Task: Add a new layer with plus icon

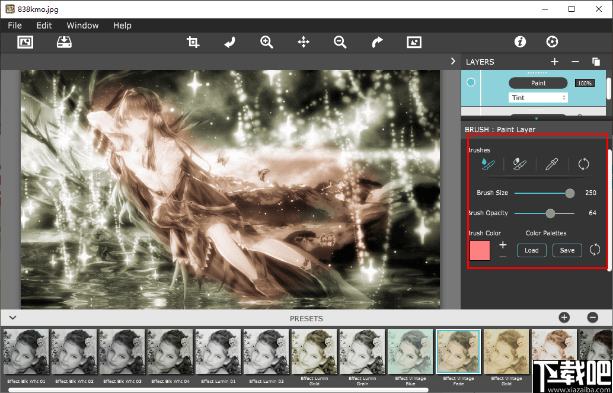Action: tap(554, 62)
